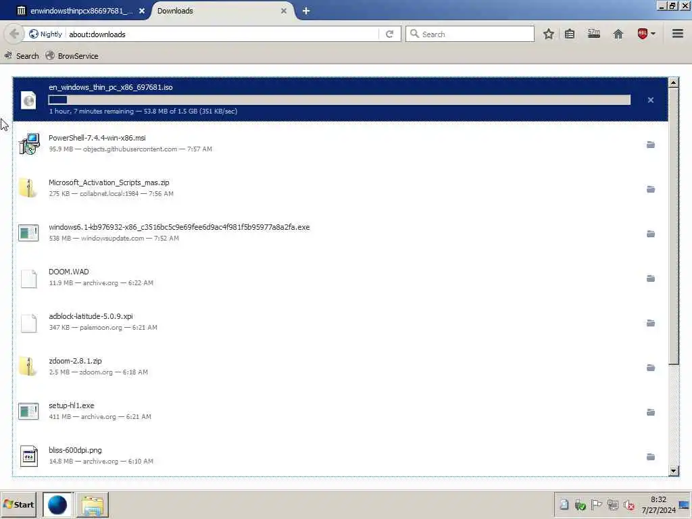Image resolution: width=692 pixels, height=519 pixels.
Task: Click the Nightly globe taskbar button
Action: tap(57, 505)
